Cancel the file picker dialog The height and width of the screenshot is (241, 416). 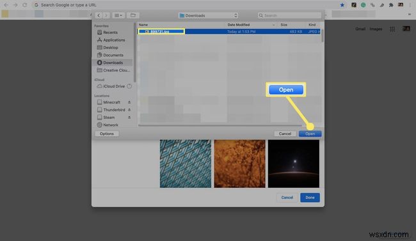click(285, 134)
